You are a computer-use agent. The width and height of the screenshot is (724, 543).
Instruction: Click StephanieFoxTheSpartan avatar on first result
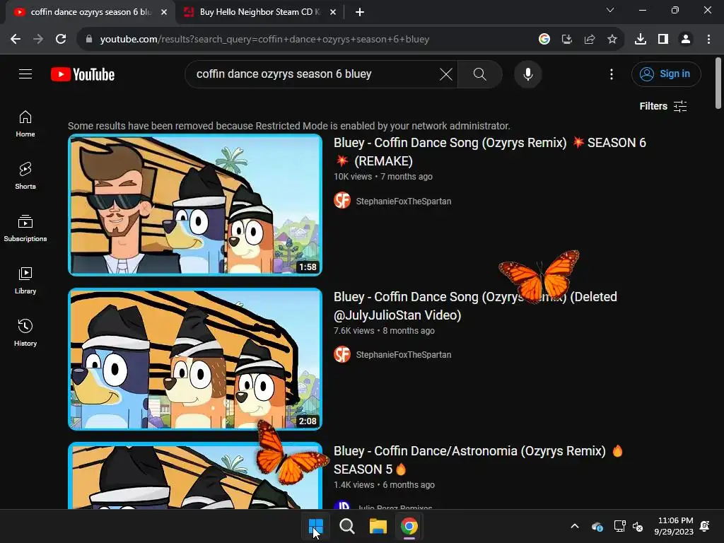point(342,200)
